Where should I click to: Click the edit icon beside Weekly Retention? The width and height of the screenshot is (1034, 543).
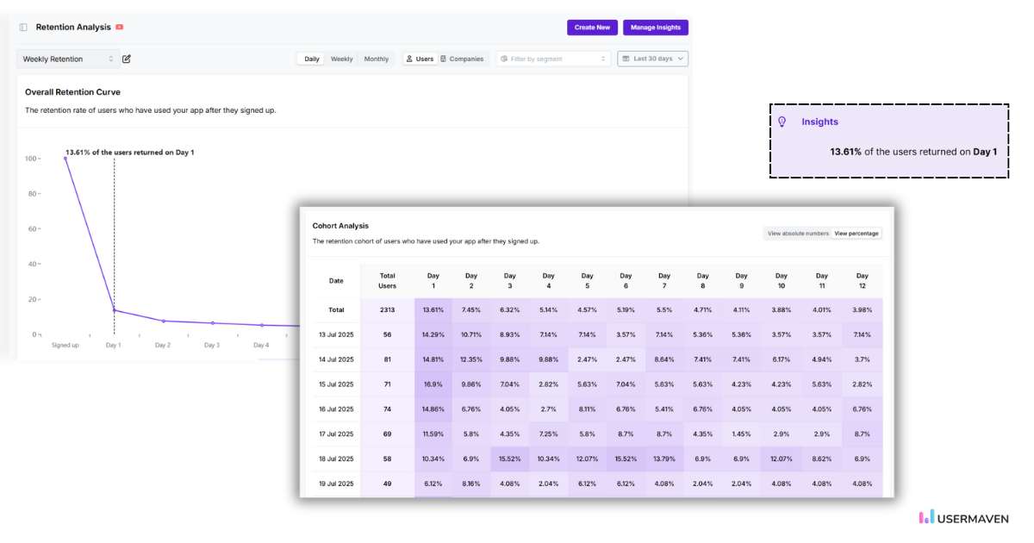127,59
